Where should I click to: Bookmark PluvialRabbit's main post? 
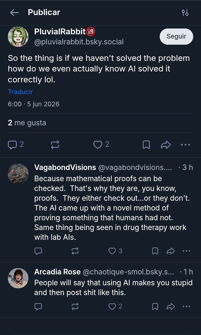[146, 144]
